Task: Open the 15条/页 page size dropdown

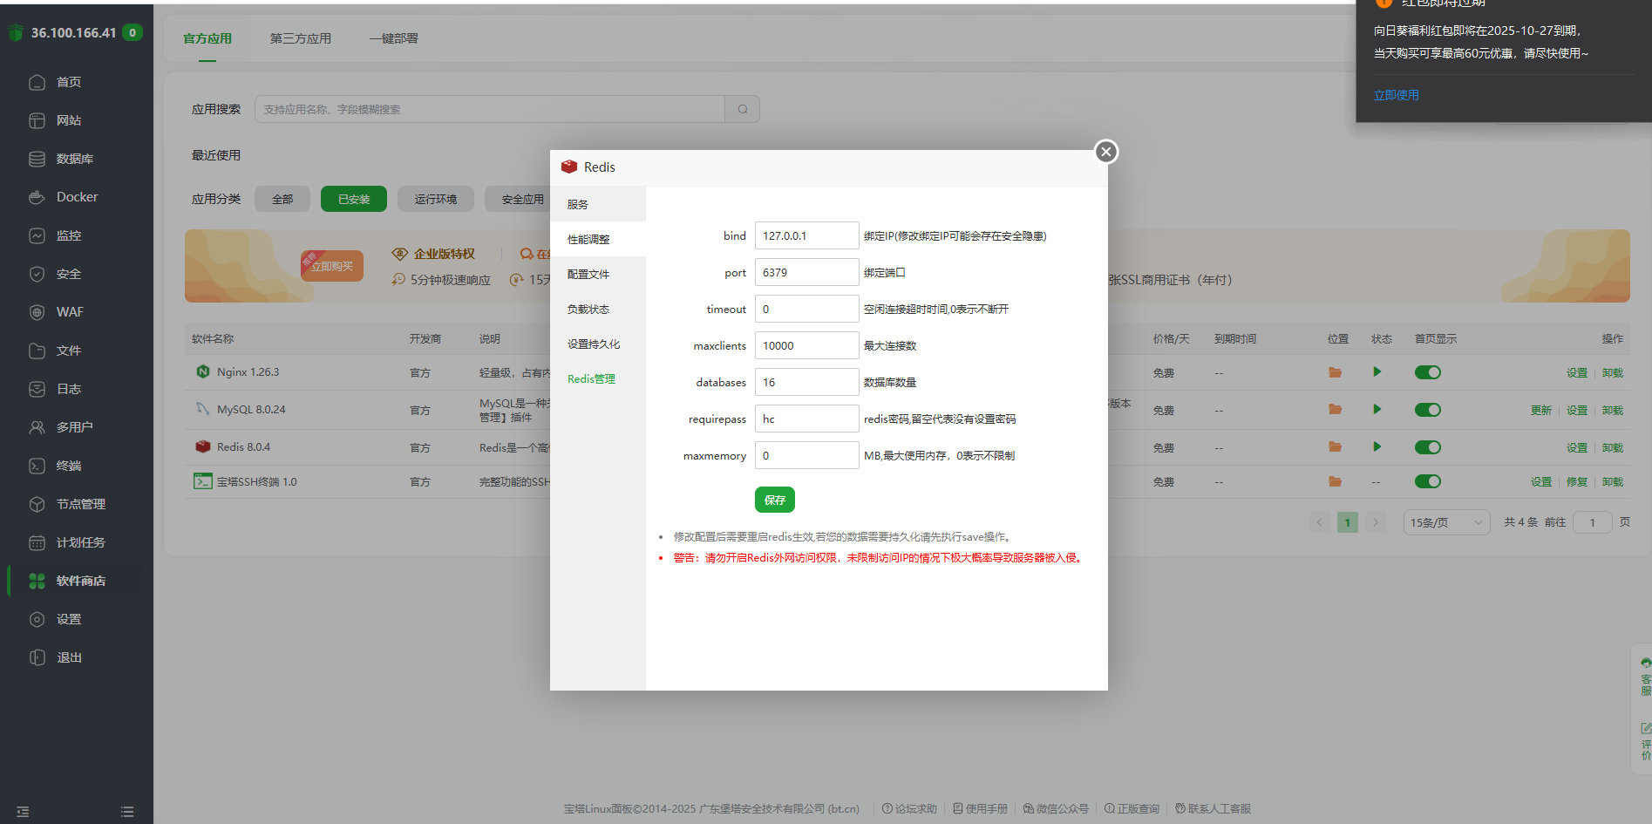Action: pos(1446,521)
